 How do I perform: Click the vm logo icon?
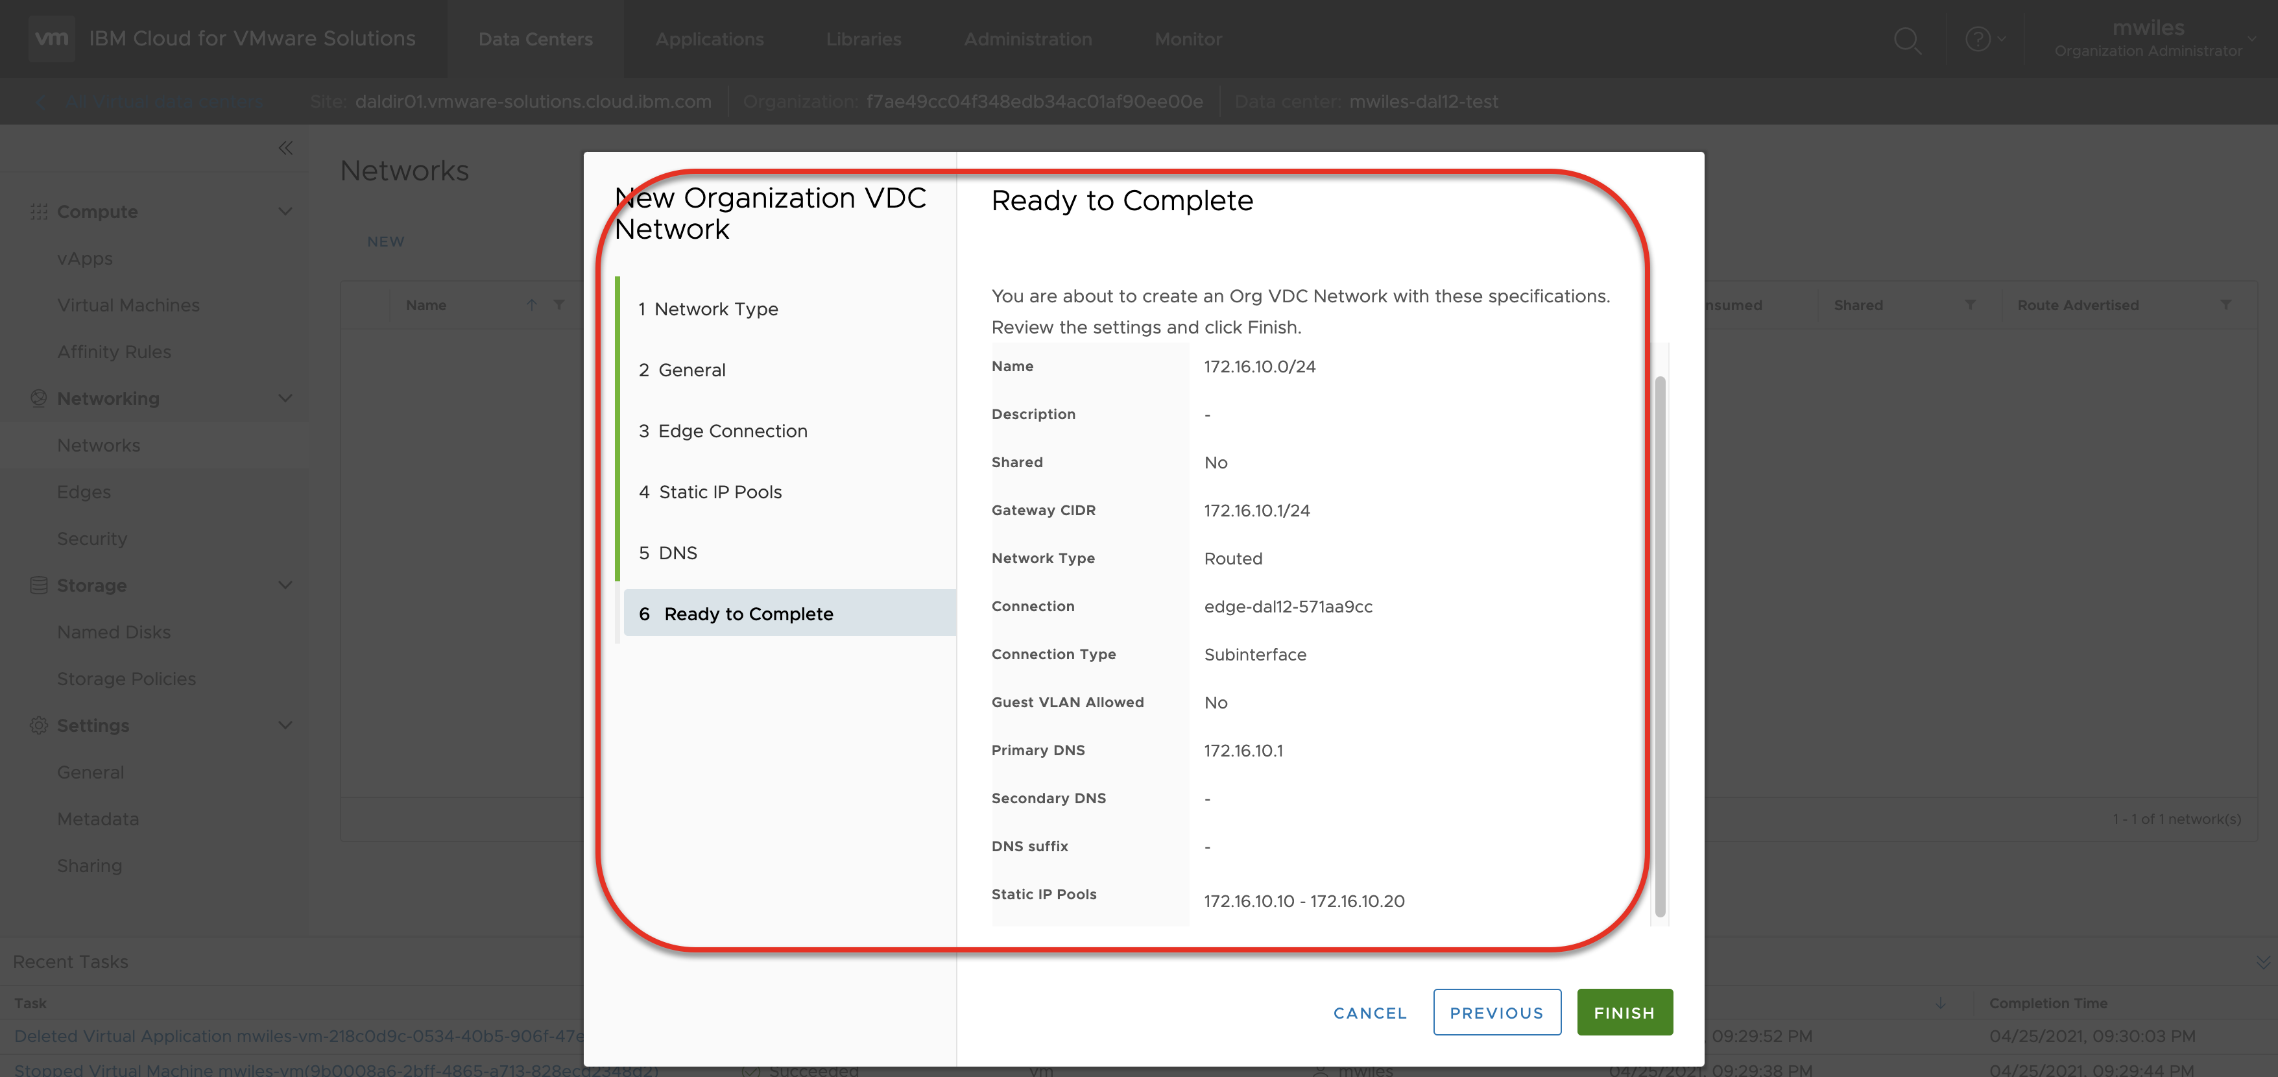[x=51, y=38]
